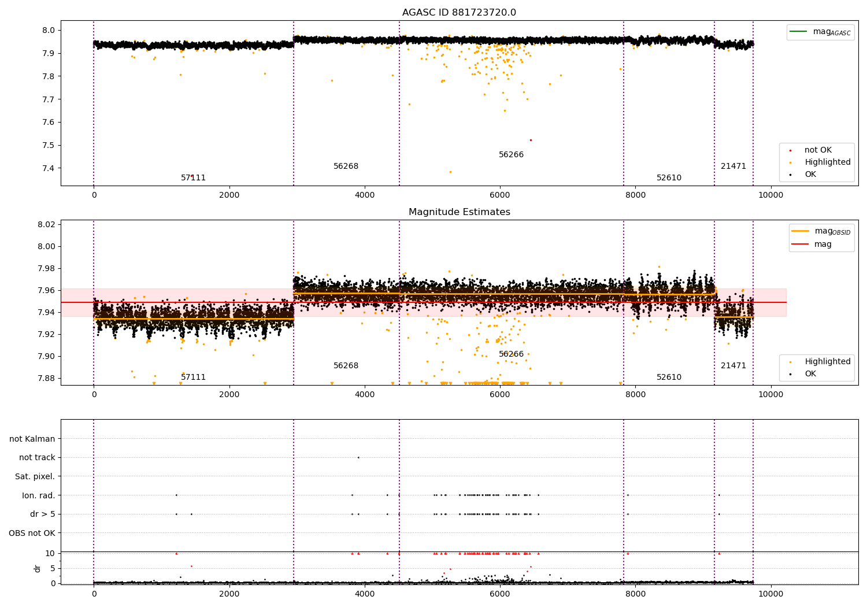
Task: Click x-axis tick 4000 in Magnitude Estimates plot
Action: coord(365,394)
